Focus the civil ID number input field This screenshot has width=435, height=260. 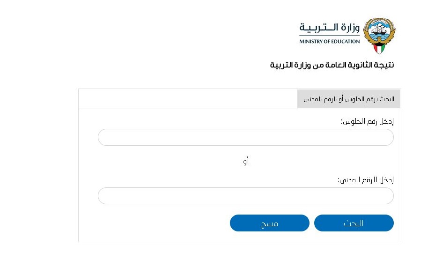point(245,196)
